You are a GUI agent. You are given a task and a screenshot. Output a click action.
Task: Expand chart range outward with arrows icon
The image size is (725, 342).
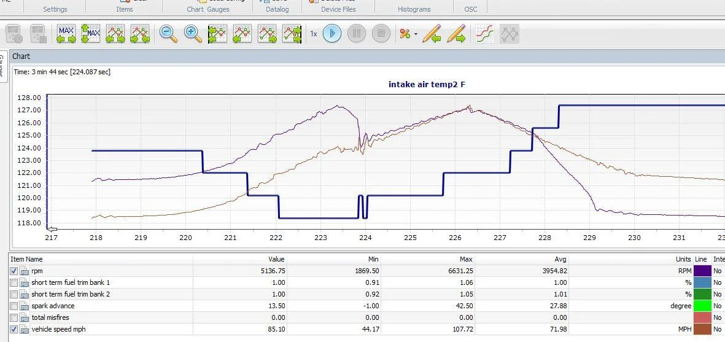point(115,34)
